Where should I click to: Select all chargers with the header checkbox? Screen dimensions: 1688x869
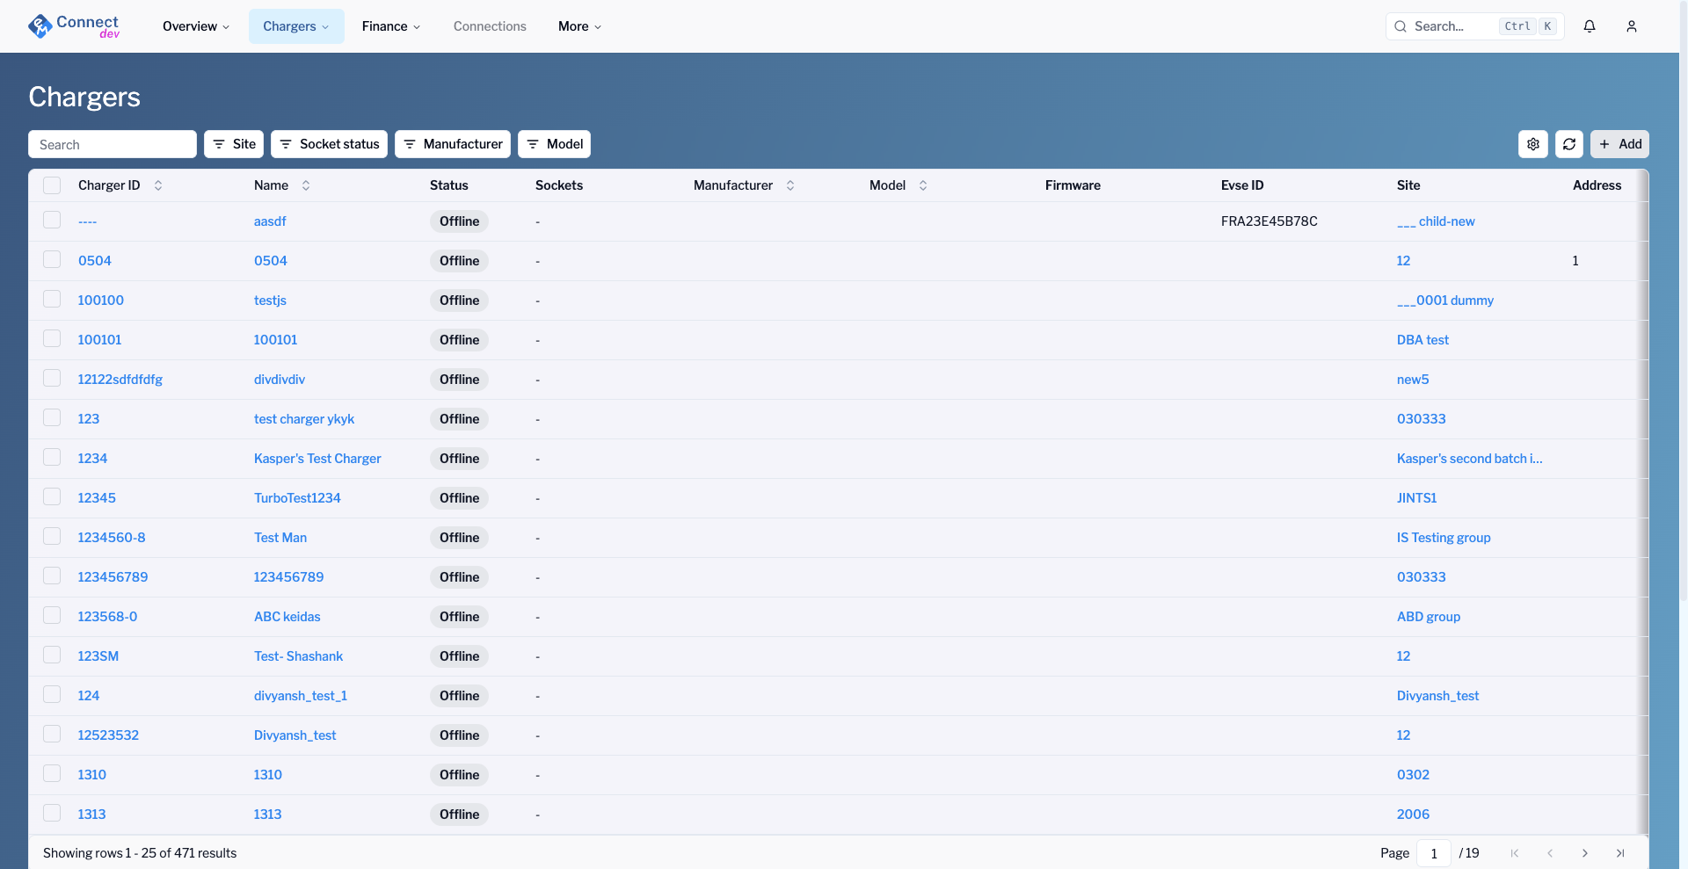[x=52, y=185]
